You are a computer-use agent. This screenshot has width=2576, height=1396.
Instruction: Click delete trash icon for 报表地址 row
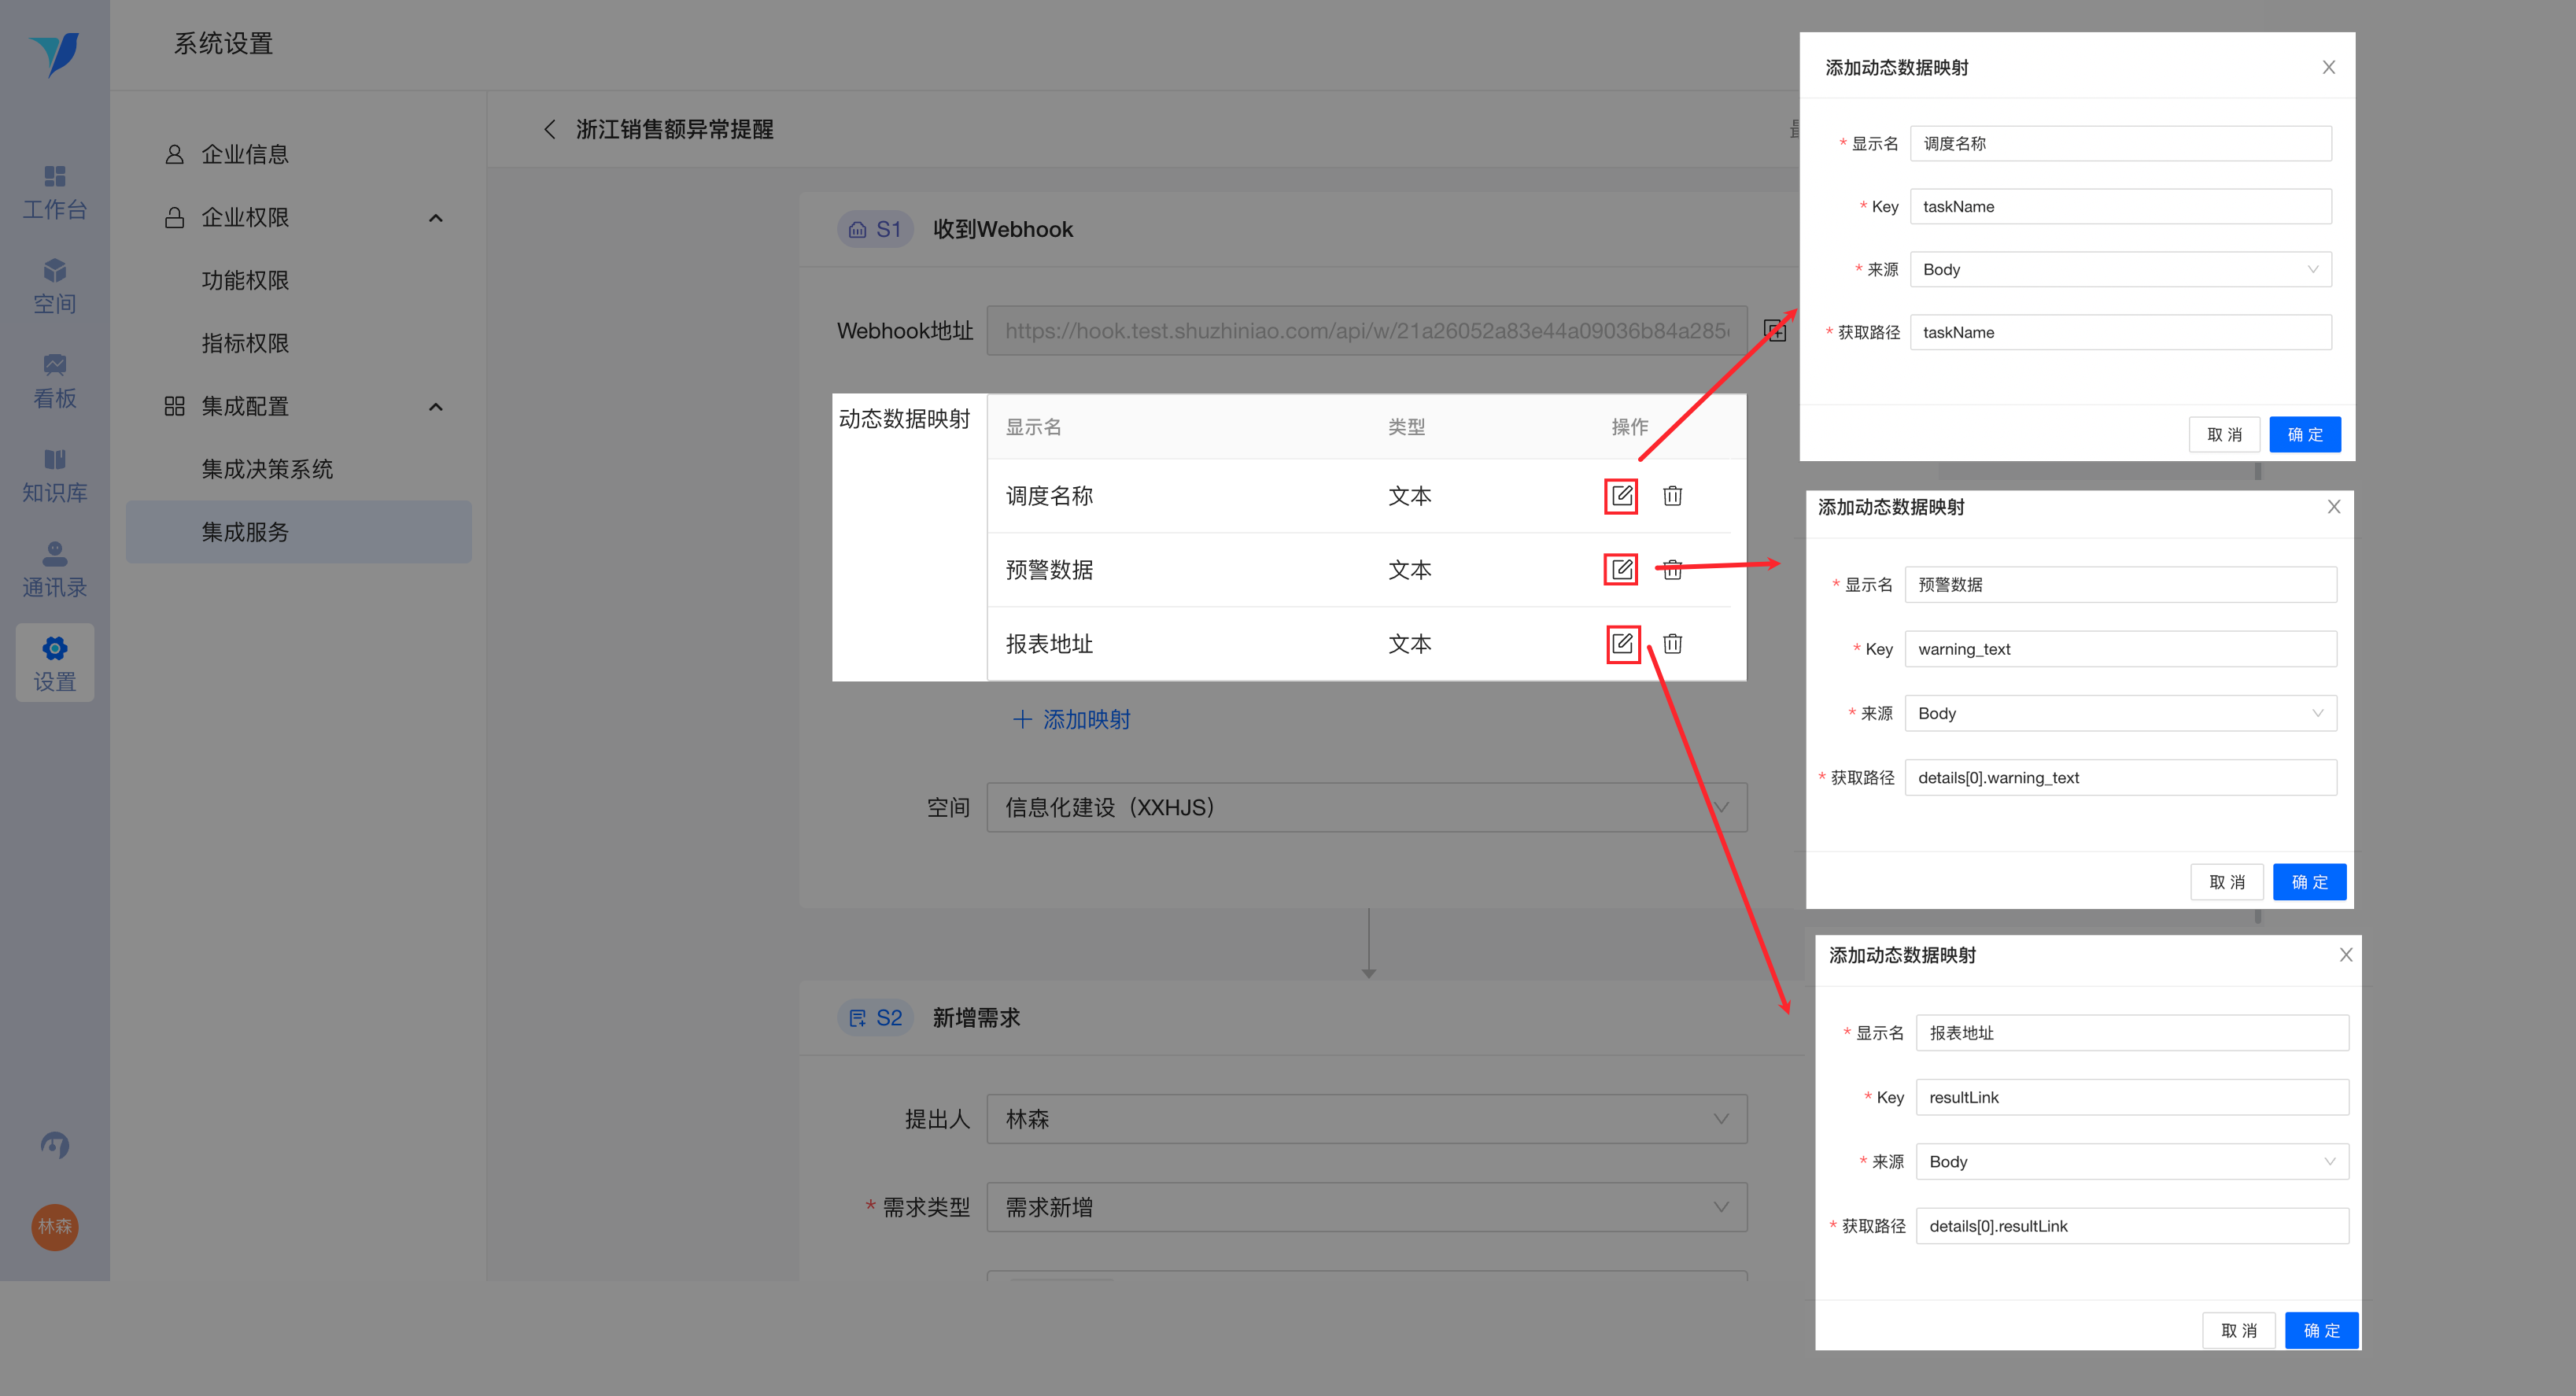tap(1672, 644)
